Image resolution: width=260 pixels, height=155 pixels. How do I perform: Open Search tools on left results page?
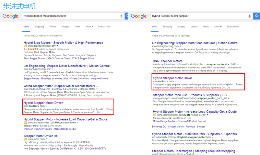[x=104, y=26]
